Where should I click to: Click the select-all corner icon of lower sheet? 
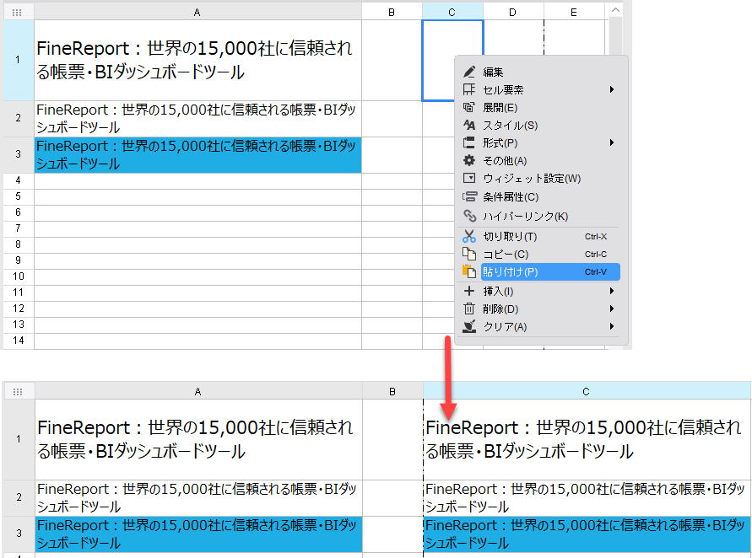pos(18,392)
